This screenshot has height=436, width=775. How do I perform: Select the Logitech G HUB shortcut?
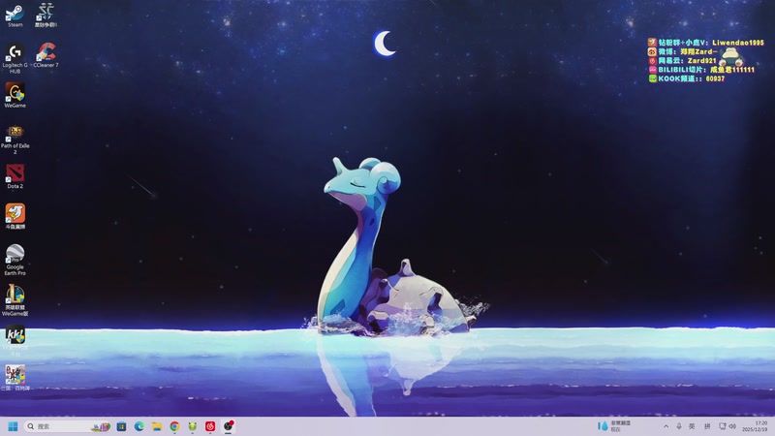coord(15,59)
